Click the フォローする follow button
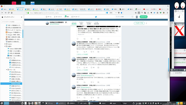 [139, 23]
